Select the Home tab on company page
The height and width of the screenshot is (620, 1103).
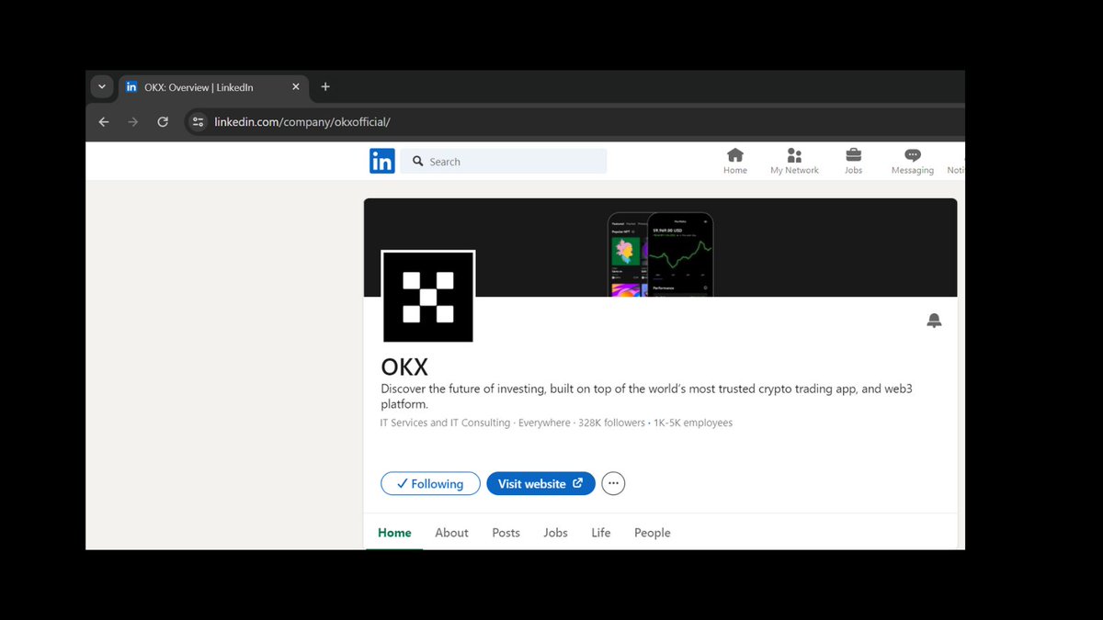[394, 533]
